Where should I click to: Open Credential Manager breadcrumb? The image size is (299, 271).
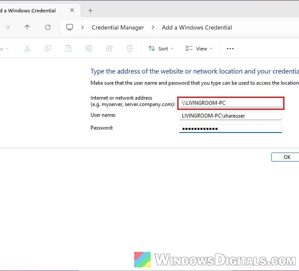click(x=118, y=27)
